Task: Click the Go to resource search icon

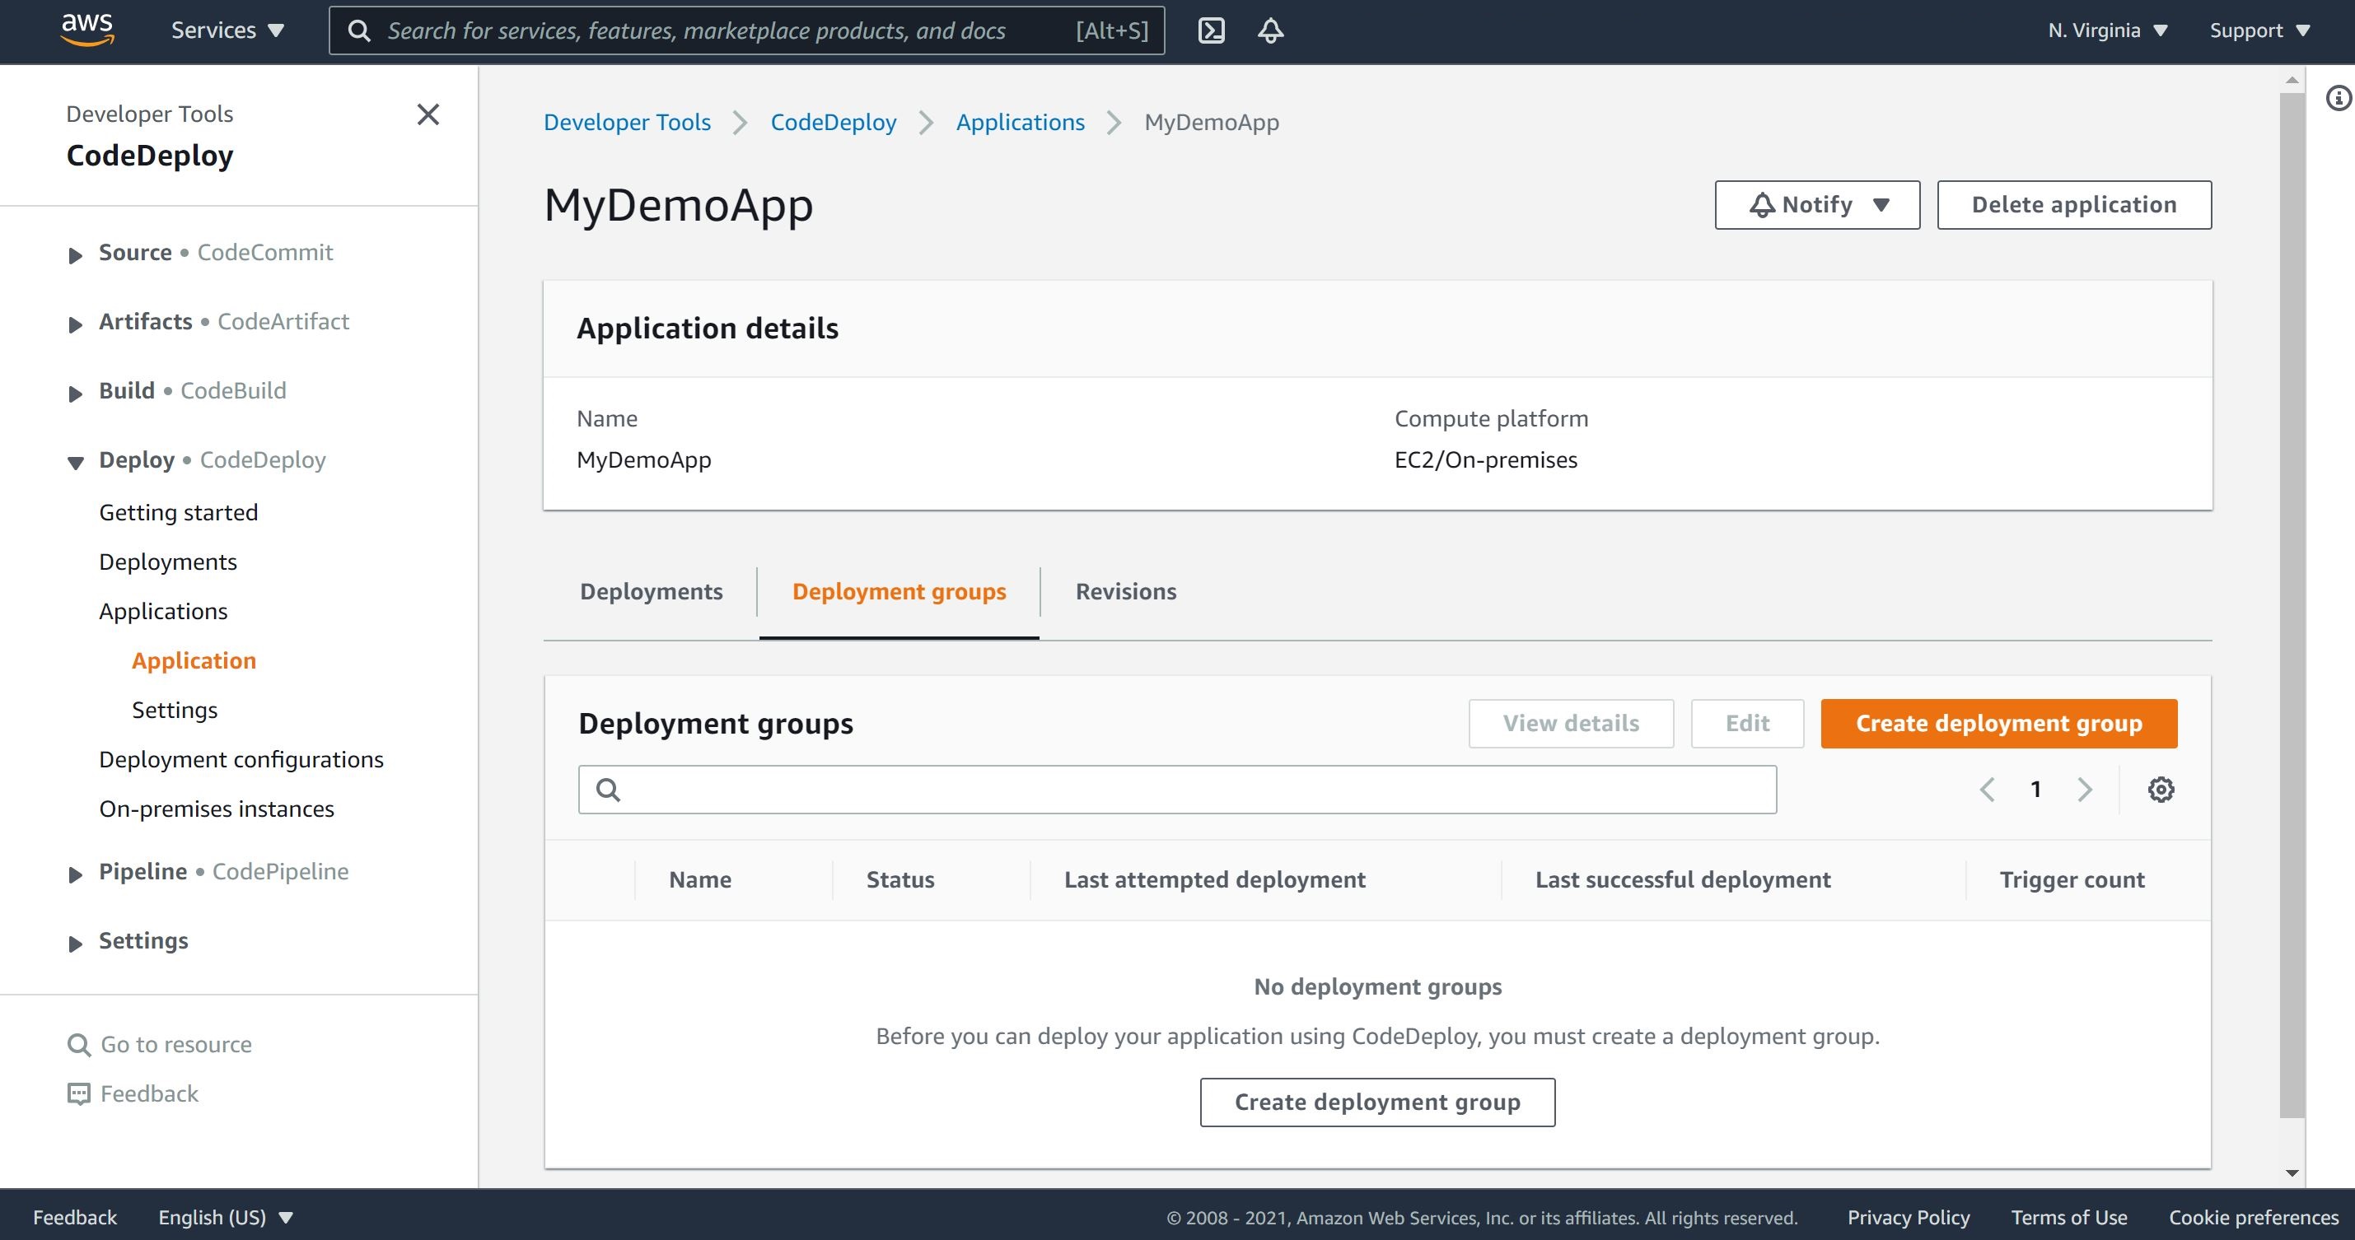Action: click(78, 1045)
